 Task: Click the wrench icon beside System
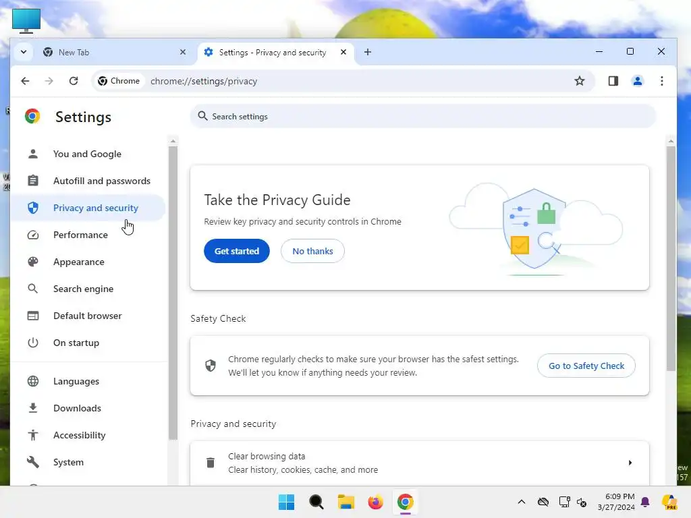coord(33,462)
